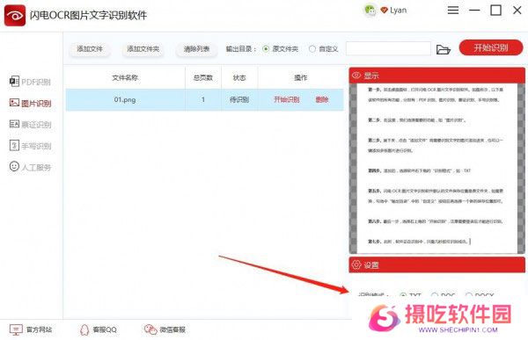Image resolution: width=528 pixels, height=340 pixels.
Task: Click 清除列表 button
Action: click(x=196, y=49)
